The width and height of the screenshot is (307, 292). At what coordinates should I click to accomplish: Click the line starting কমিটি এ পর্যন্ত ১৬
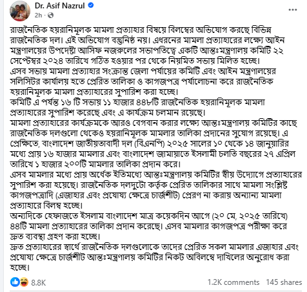[x=137, y=102]
